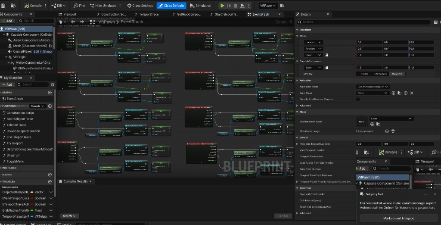Open Class Settings from the toolbar
This screenshot has height=225, width=441.
(140, 6)
